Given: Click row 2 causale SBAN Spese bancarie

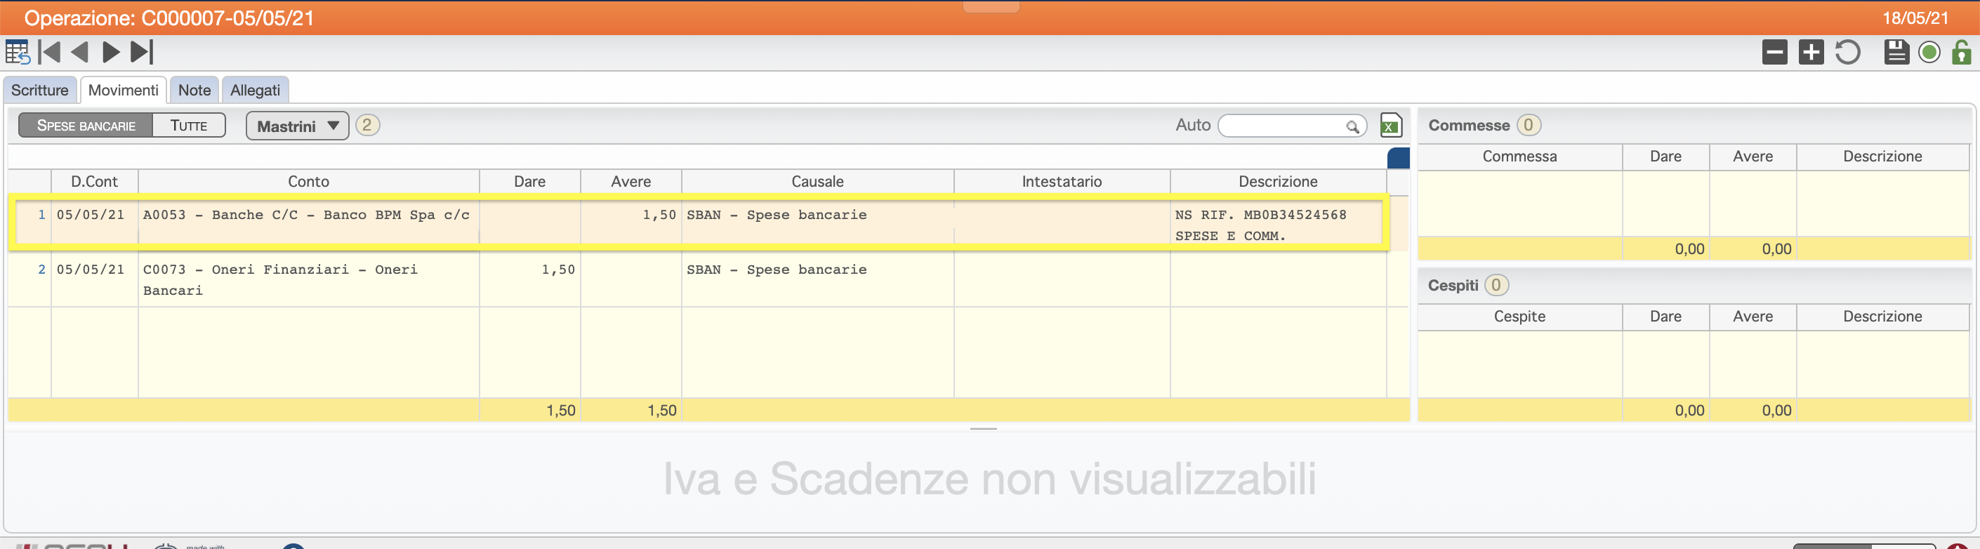Looking at the screenshot, I should [x=777, y=270].
